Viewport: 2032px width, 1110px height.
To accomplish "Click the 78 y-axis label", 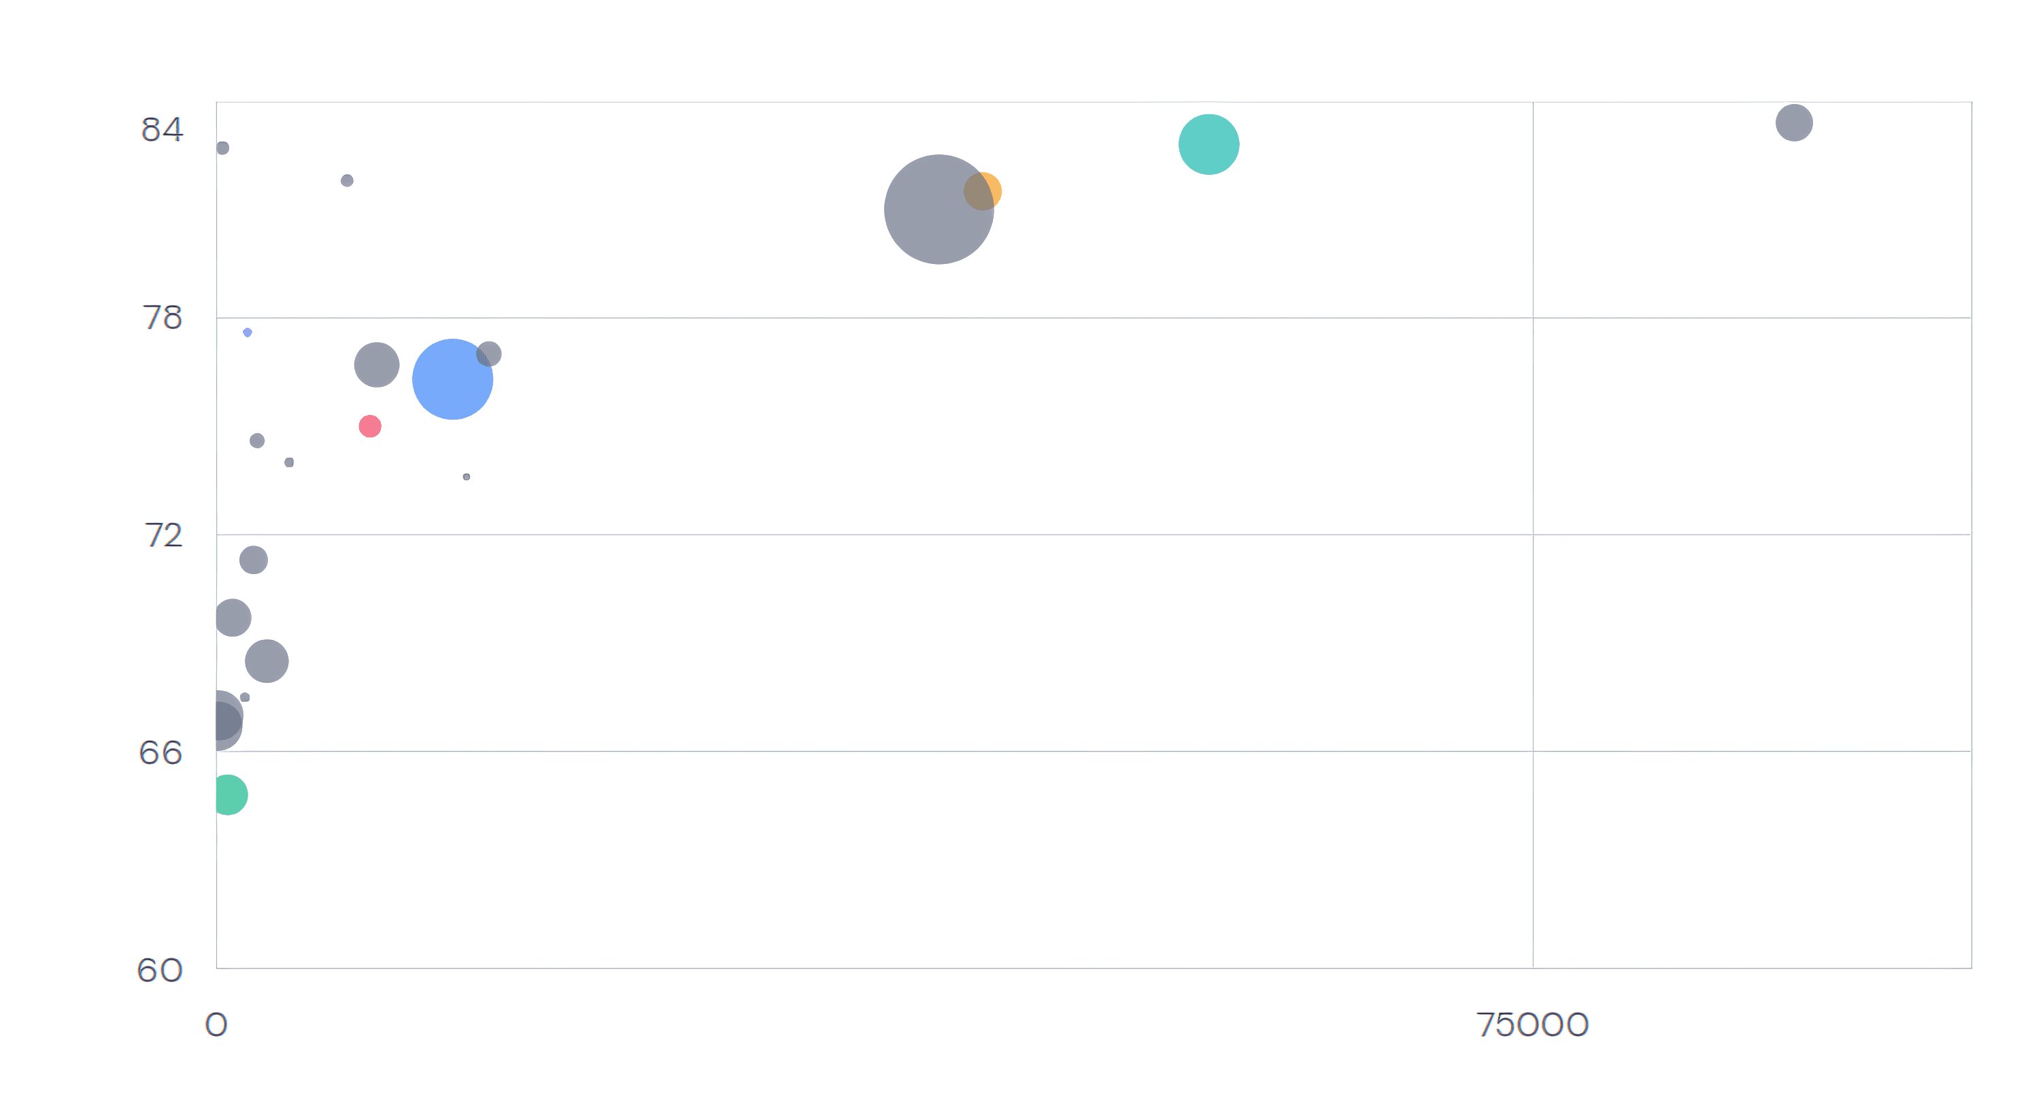I will [162, 318].
